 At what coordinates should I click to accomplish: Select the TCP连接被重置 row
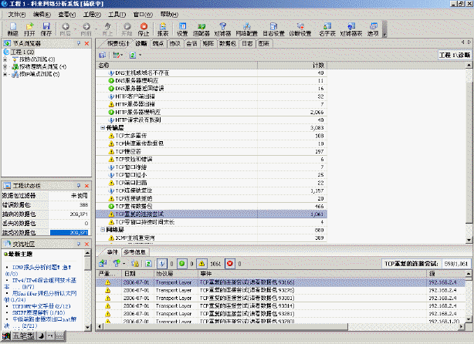click(x=211, y=191)
